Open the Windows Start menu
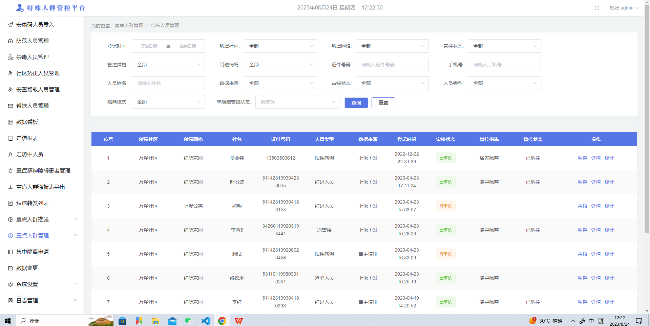 pos(8,321)
